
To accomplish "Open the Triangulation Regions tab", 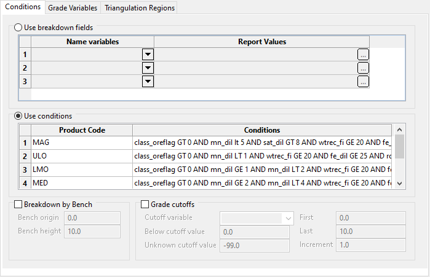I will 140,8.
